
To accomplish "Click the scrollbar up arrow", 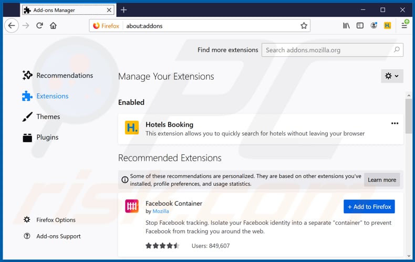I will coord(409,95).
